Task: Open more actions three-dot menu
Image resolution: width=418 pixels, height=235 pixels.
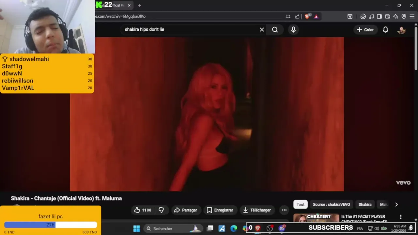Action: point(284,210)
